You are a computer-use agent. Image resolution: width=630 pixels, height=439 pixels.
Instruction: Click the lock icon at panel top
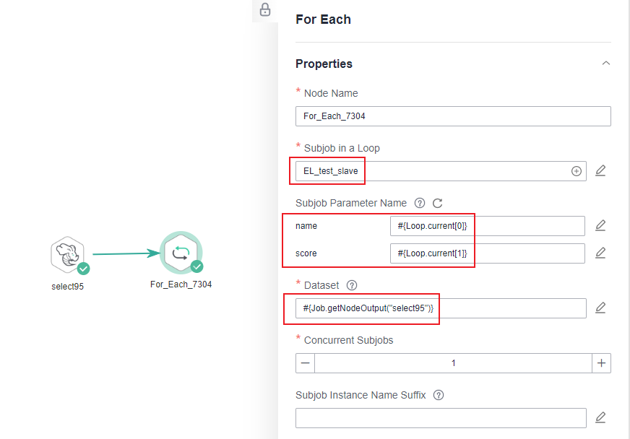pyautogui.click(x=265, y=9)
